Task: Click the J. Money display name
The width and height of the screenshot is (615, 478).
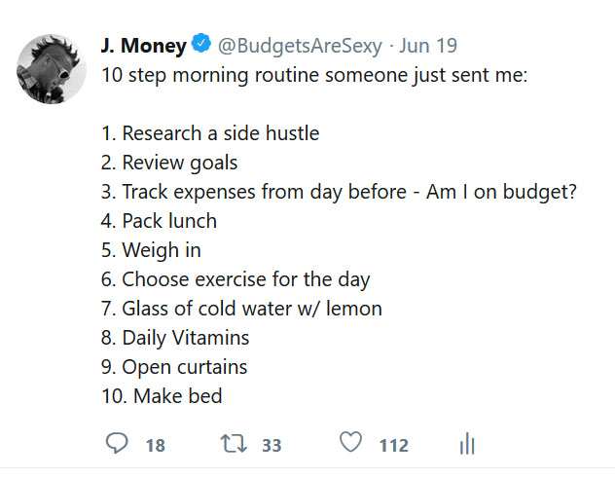Action: pos(143,45)
